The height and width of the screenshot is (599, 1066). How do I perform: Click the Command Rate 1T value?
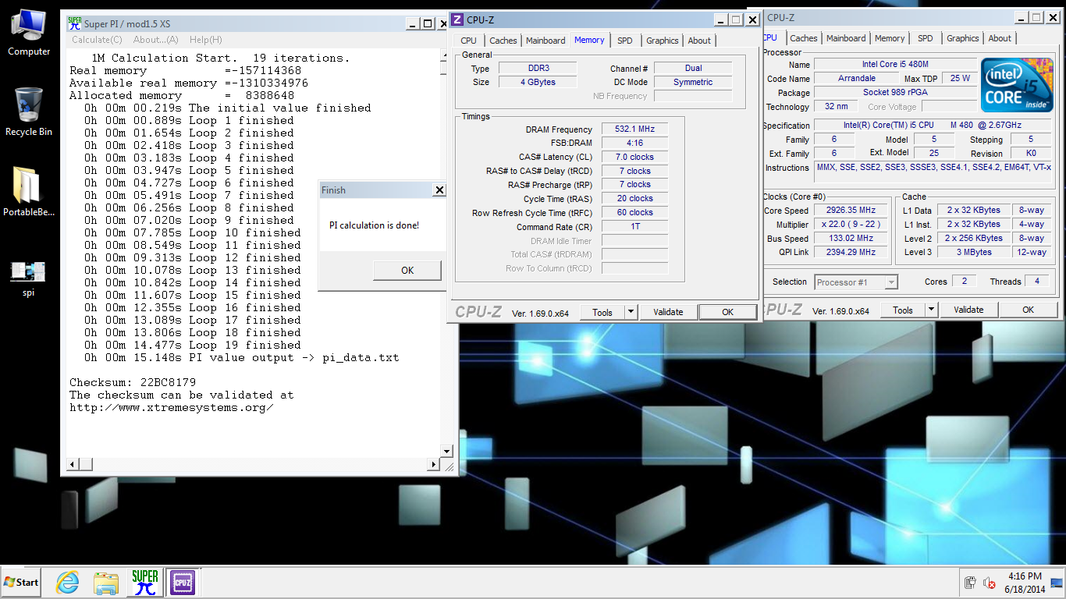pos(634,227)
